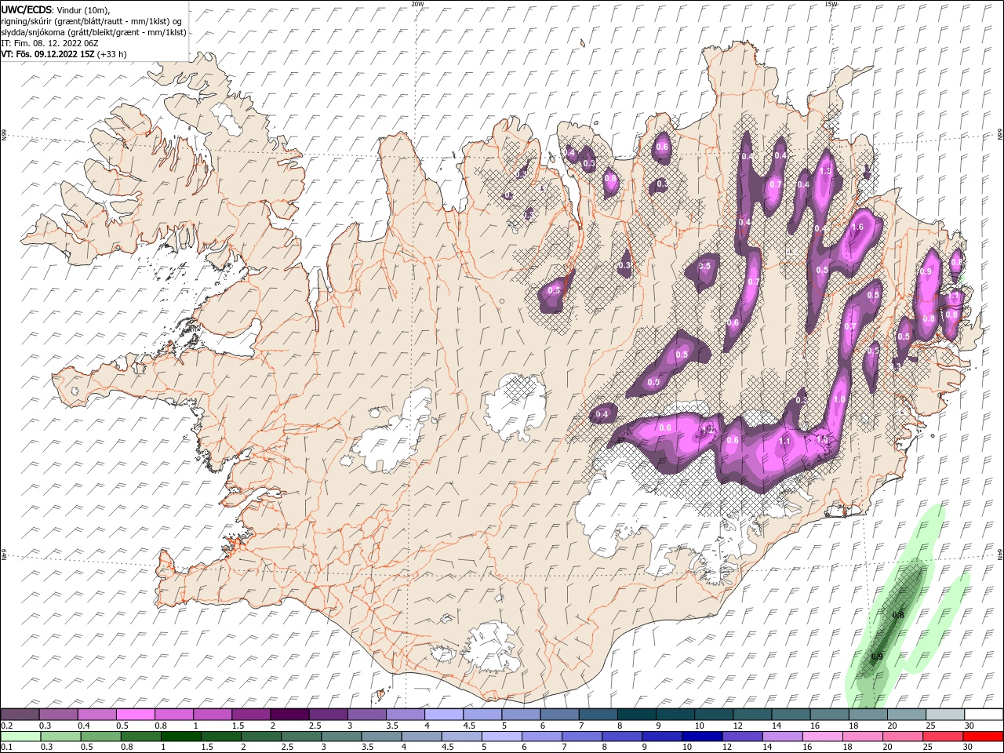The image size is (1004, 753).
Task: Click the 'rigning/skúrir' legend description line
Action: [x=92, y=21]
